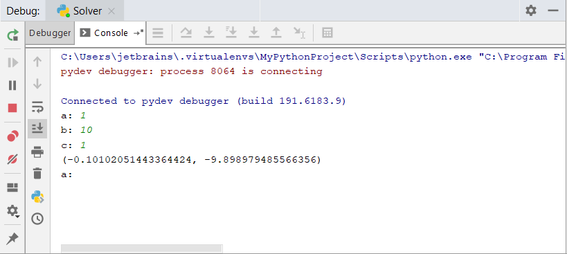Pin the current debug tab

point(12,239)
